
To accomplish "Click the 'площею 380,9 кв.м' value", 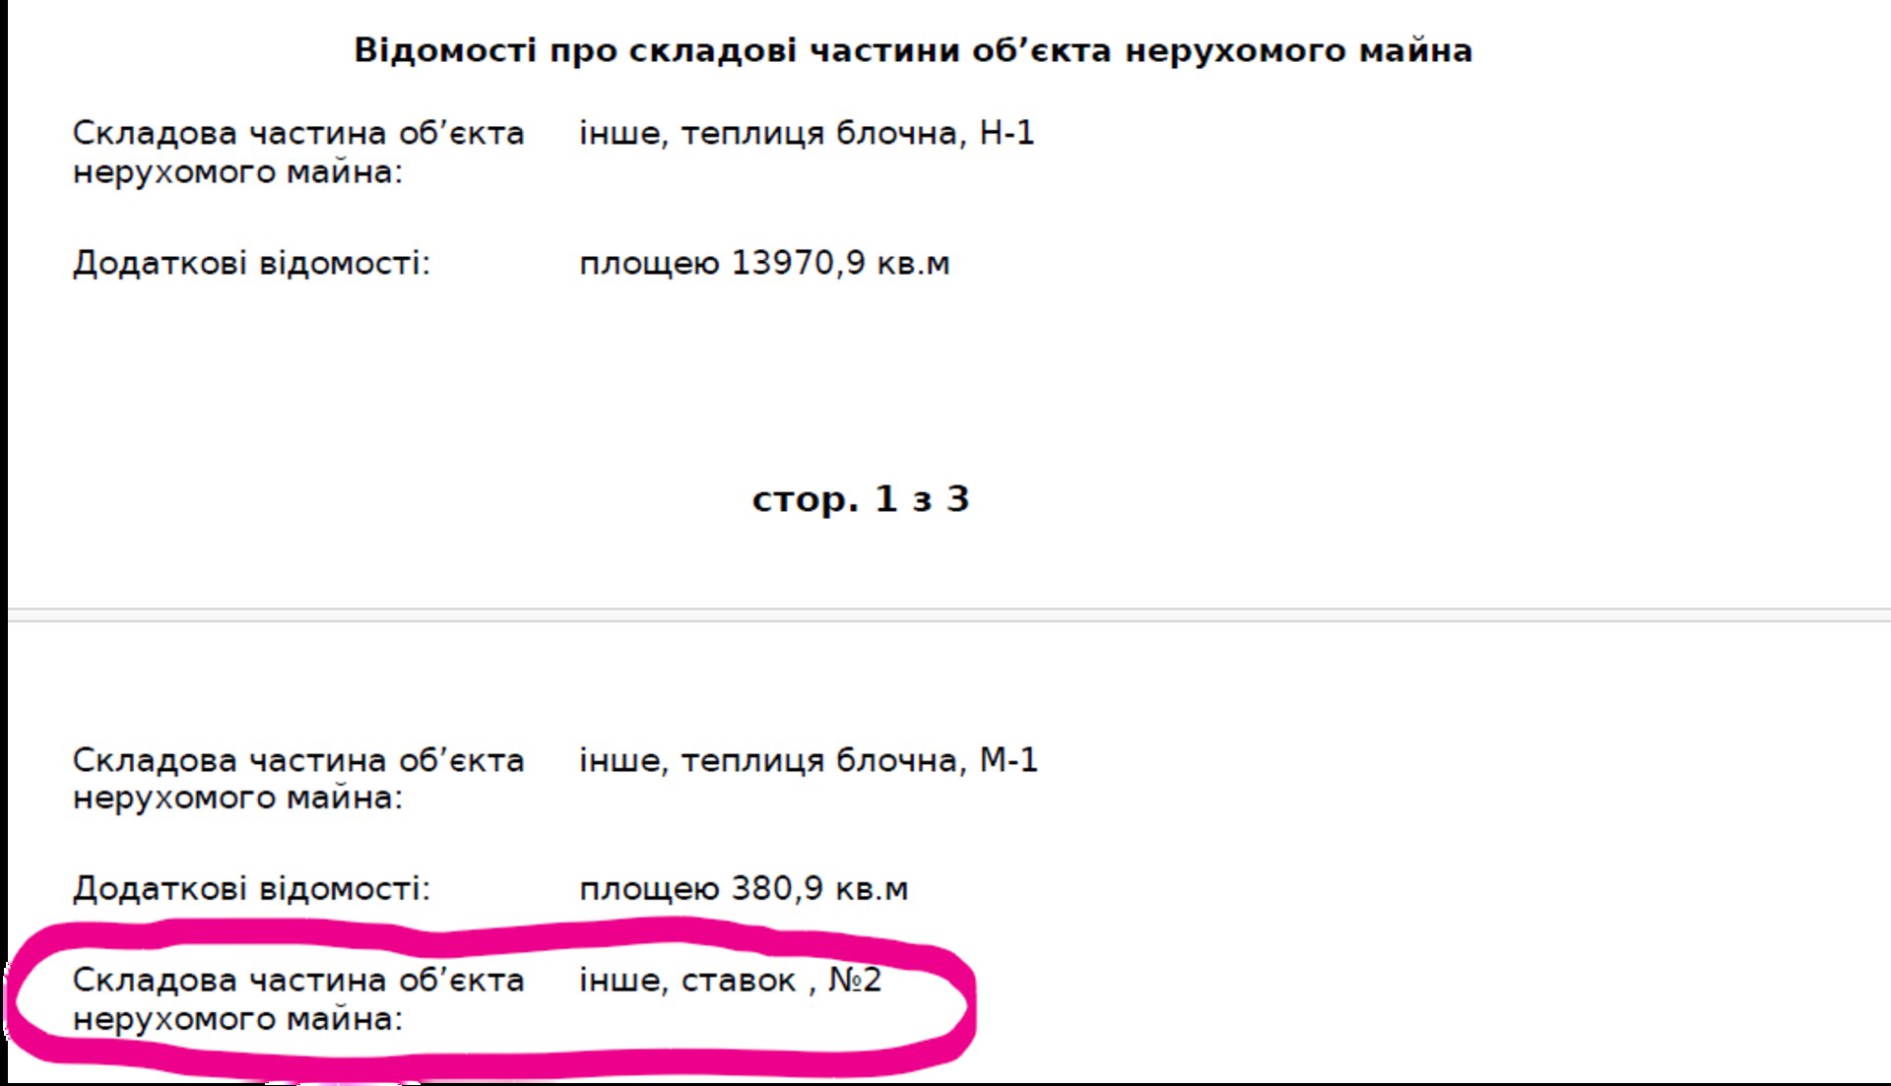I will 743,889.
